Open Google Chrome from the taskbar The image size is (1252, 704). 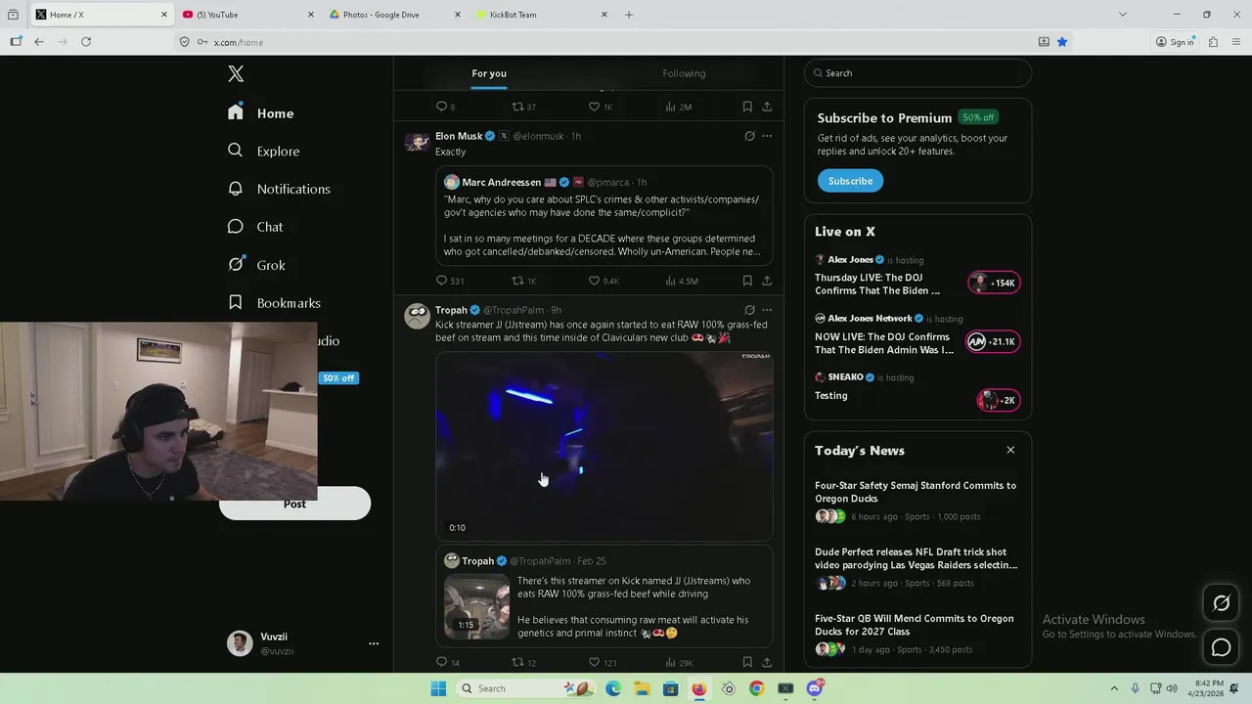coord(756,688)
